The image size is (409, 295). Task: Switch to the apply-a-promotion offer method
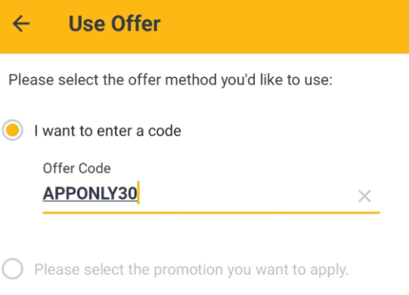coord(13,269)
